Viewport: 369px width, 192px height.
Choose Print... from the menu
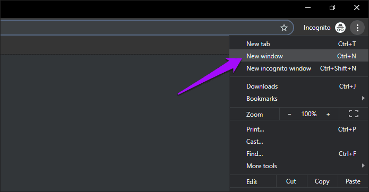(x=299, y=129)
